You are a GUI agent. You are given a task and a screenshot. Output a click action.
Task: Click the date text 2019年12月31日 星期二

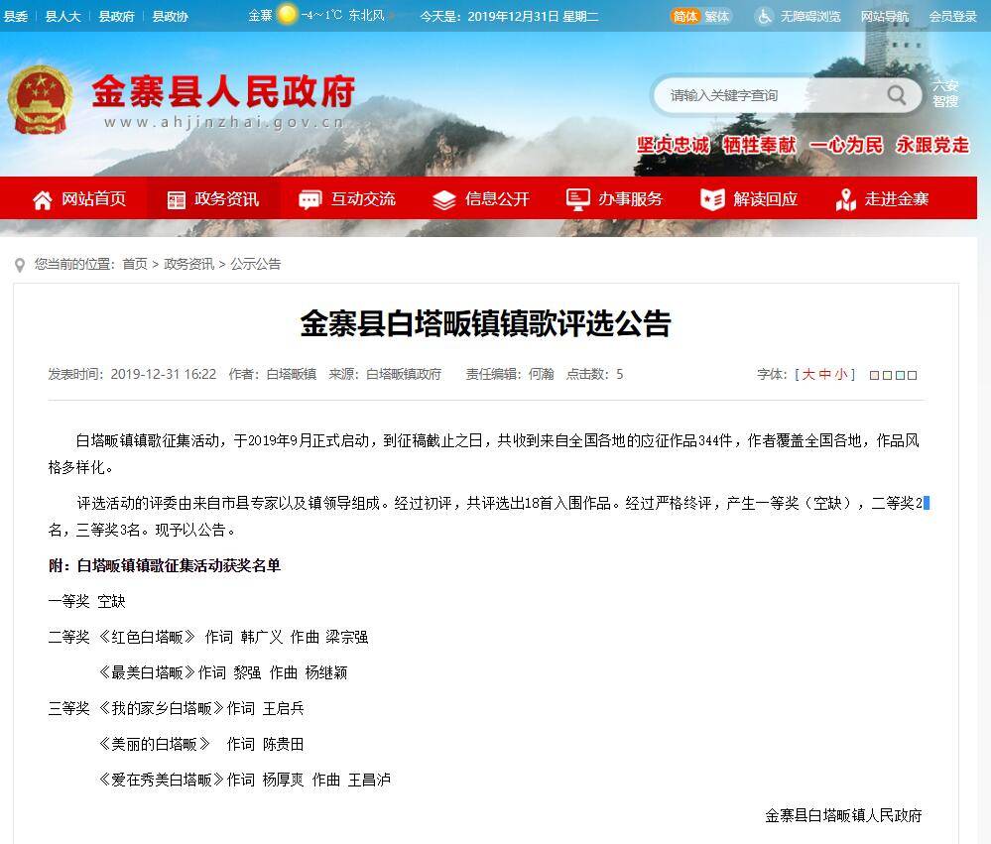(x=533, y=17)
